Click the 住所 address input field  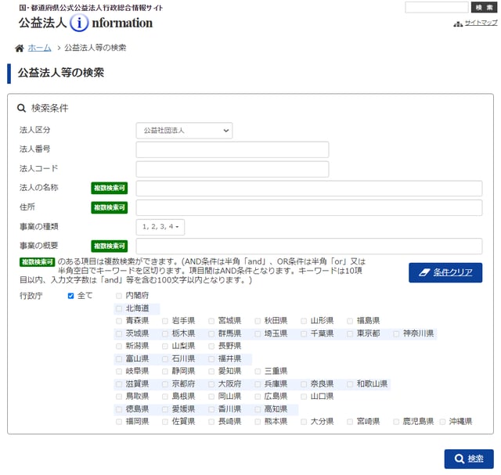click(308, 207)
